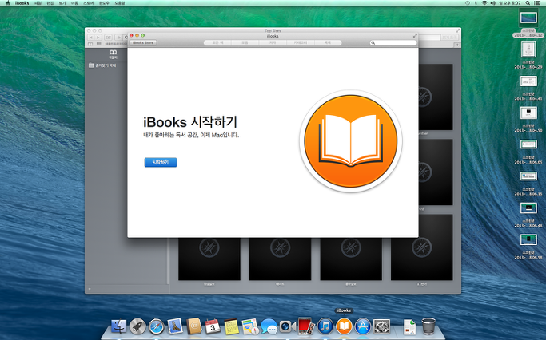Image resolution: width=546 pixels, height=340 pixels.
Task: Open Launchpad from the Dock
Action: (x=137, y=326)
